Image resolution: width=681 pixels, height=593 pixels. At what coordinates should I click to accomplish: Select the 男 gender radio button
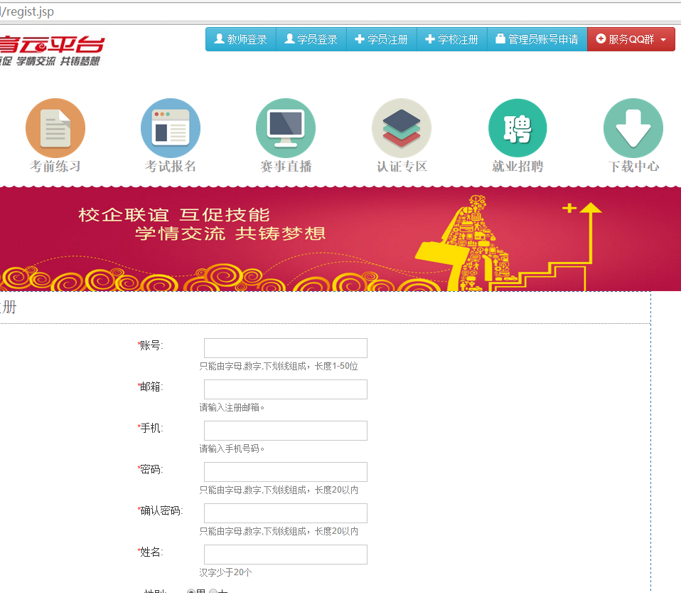coord(191,592)
